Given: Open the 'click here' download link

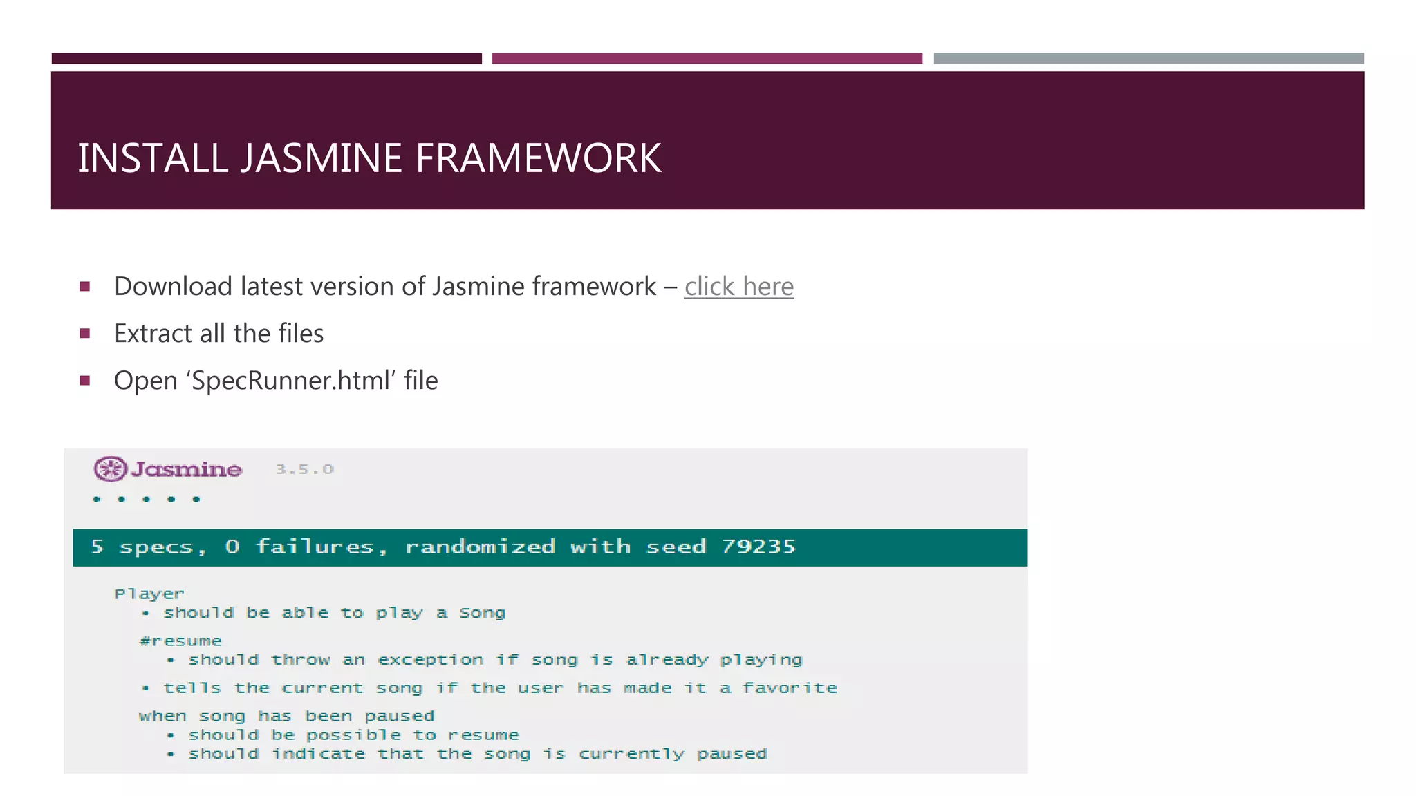Looking at the screenshot, I should click(x=738, y=286).
